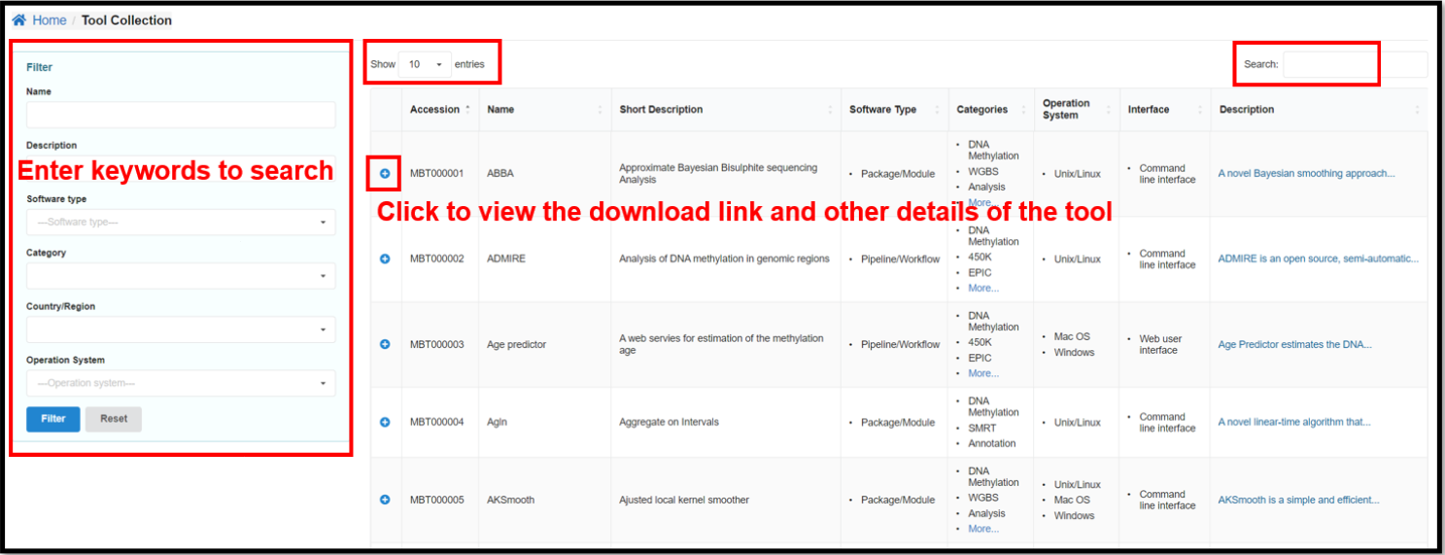Open the Country/Region dropdown
The height and width of the screenshot is (555, 1445).
181,330
